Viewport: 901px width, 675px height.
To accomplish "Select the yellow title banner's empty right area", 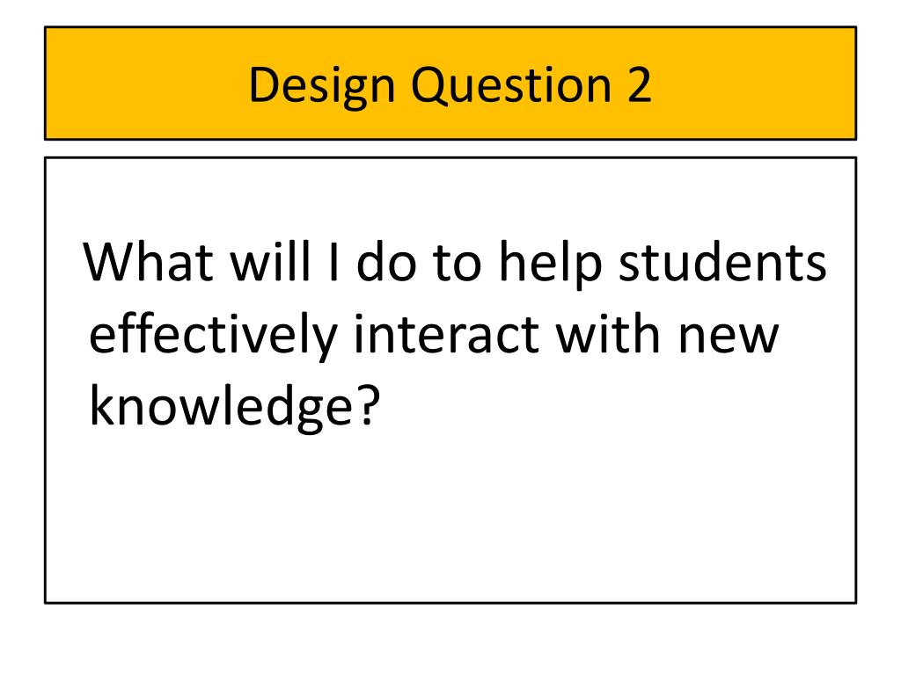I will [x=758, y=83].
